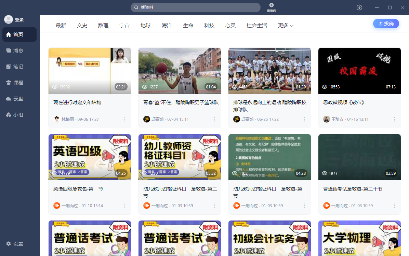The width and height of the screenshot is (409, 256).
Task: Switch to the 宇宙 category tab
Action: 124,26
